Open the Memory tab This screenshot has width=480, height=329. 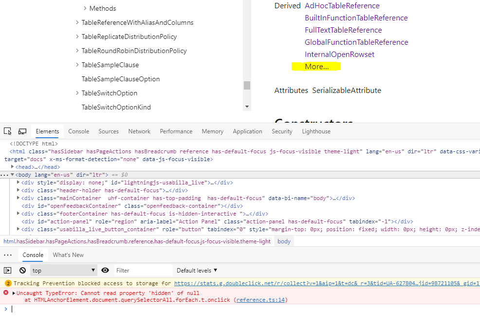(212, 131)
